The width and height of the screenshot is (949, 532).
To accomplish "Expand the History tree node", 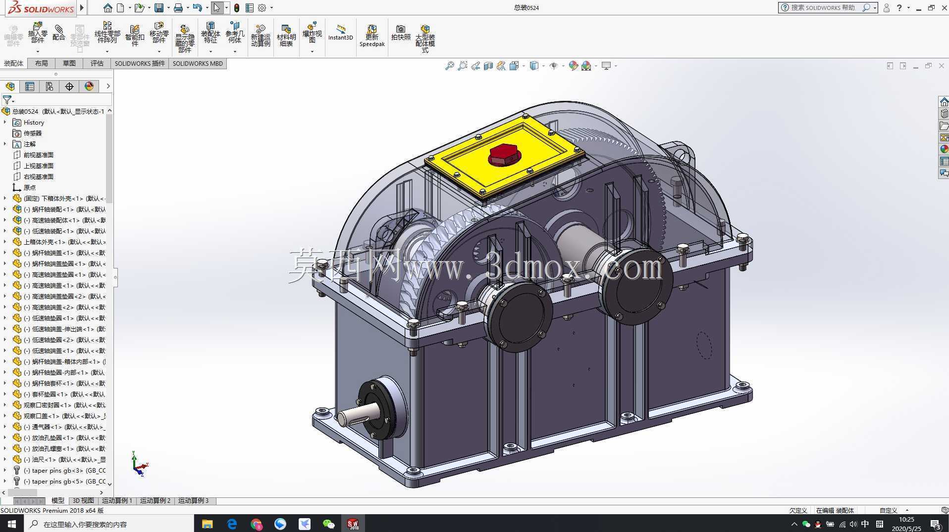I will (x=5, y=122).
